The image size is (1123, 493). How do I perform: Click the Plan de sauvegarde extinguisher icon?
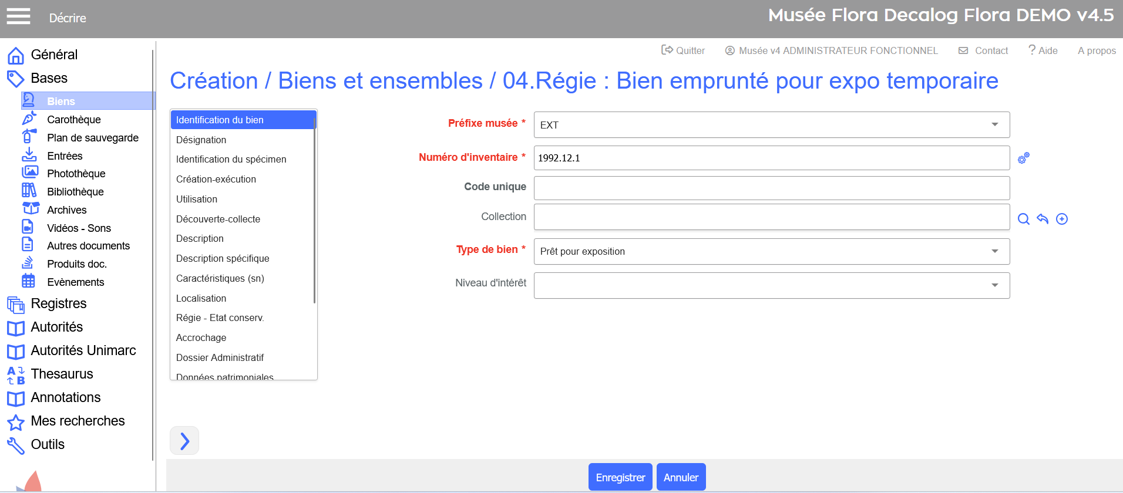pyautogui.click(x=29, y=137)
